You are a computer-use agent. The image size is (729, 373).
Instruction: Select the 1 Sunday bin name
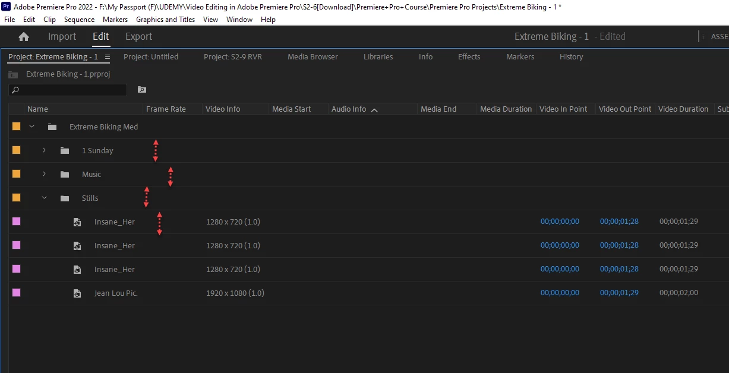coord(97,151)
